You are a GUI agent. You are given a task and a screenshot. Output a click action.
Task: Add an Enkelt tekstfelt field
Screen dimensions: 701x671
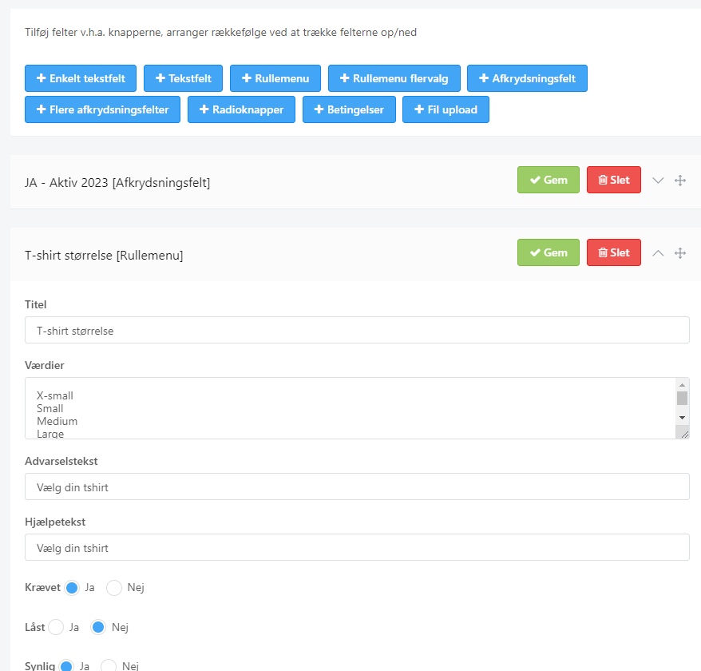pos(81,78)
